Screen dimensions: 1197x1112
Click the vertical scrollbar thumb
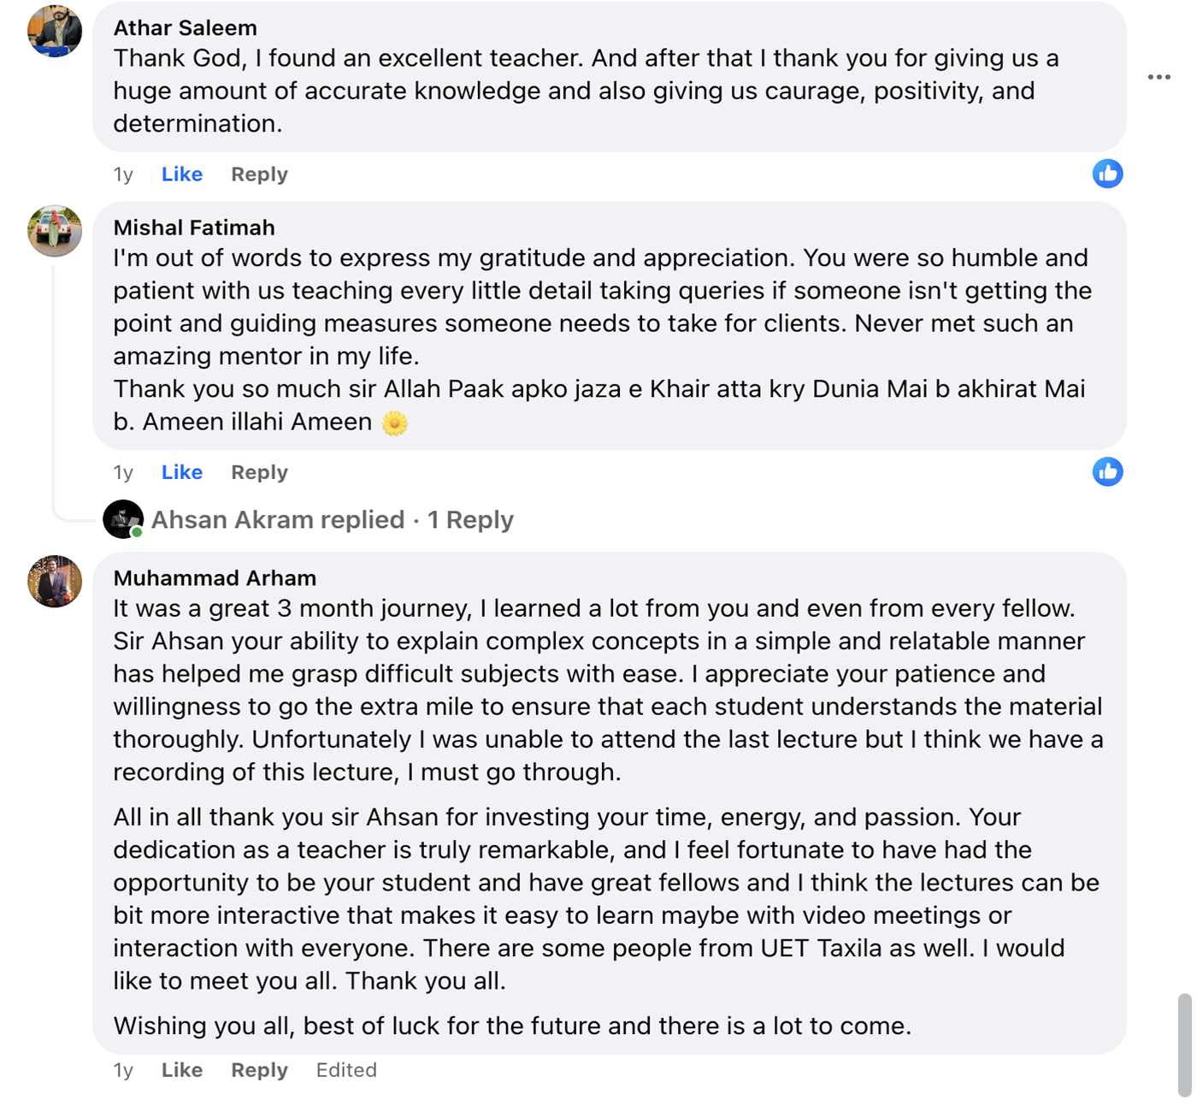pyautogui.click(x=1184, y=1044)
